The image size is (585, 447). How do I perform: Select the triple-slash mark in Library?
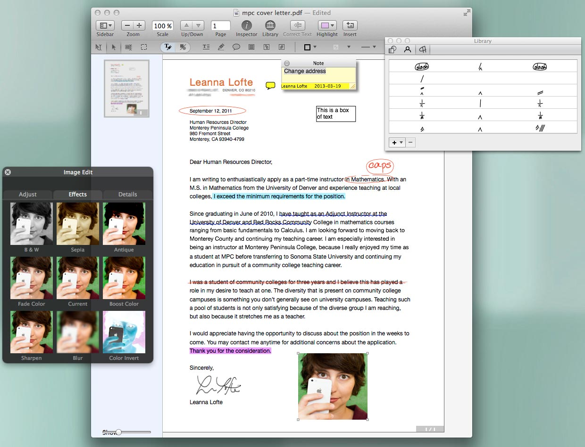[x=540, y=127]
